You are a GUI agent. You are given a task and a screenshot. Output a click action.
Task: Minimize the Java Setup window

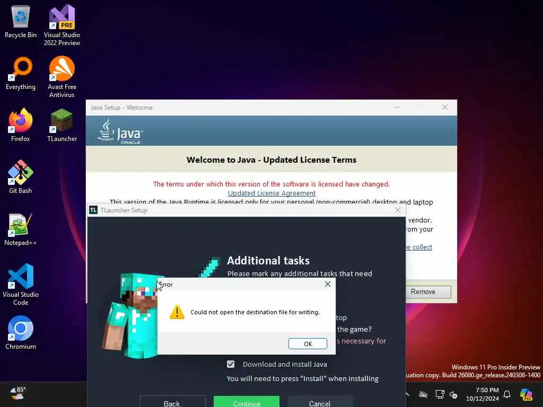tap(397, 107)
